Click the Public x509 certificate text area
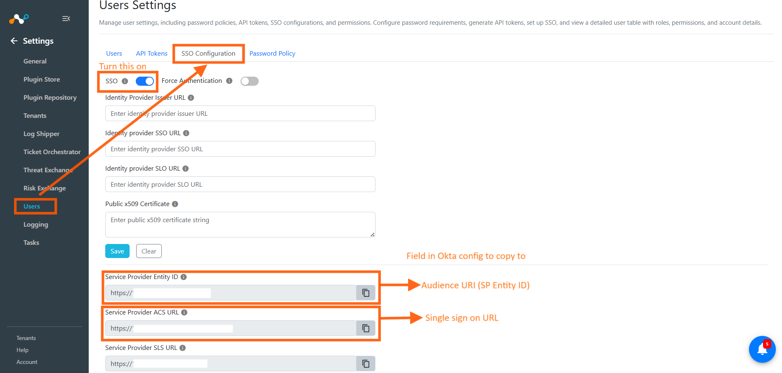The height and width of the screenshot is (373, 782). click(240, 224)
